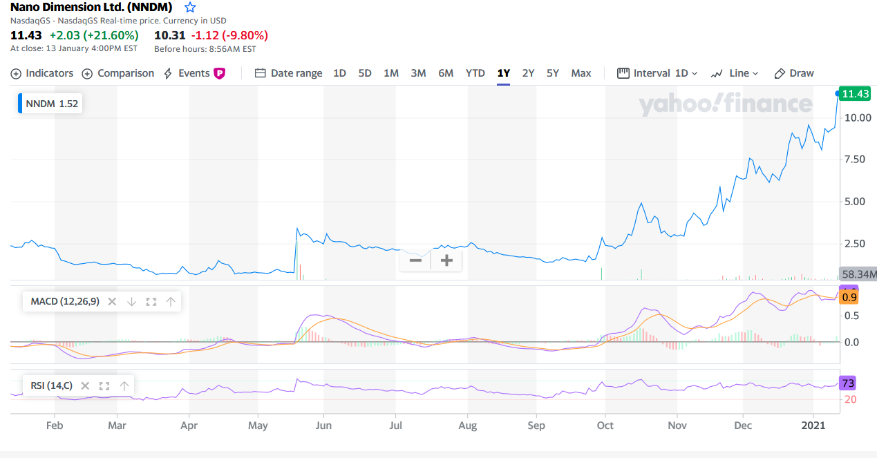877x458 pixels.
Task: Click the red "-1.12 (-9.80%)" change value
Action: point(229,35)
